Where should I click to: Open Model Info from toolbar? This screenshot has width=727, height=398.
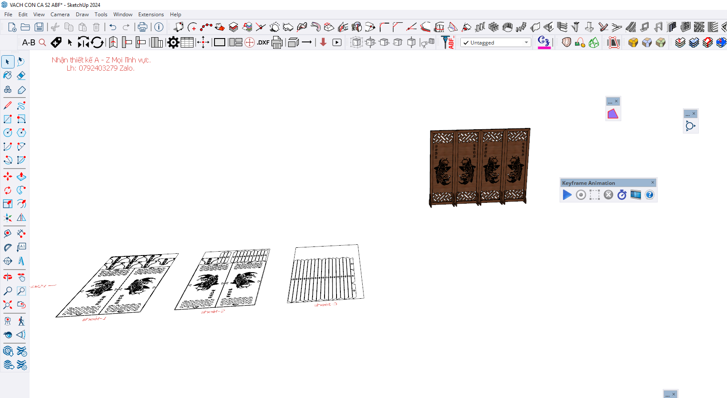point(159,27)
